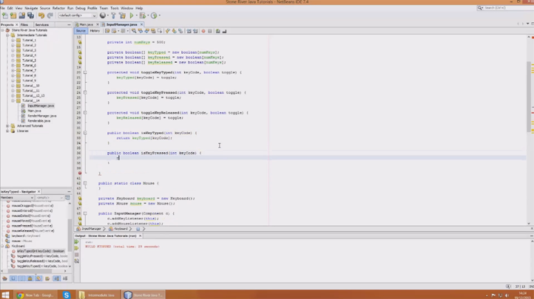Screen dimensions: 534x299
Task: Expand the Advanced Tutorials folder
Action: tap(8, 126)
